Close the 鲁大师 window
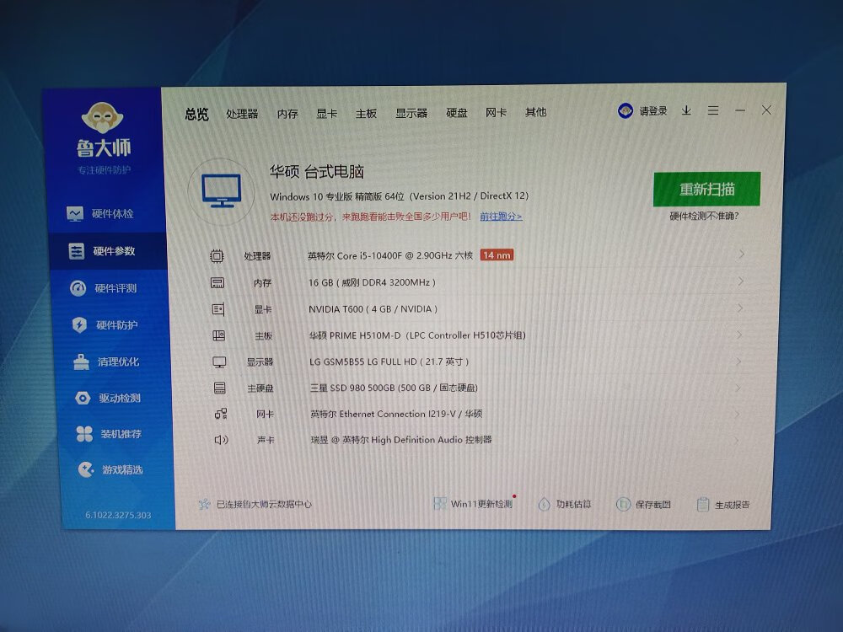Viewport: 843px width, 632px height. 766,110
